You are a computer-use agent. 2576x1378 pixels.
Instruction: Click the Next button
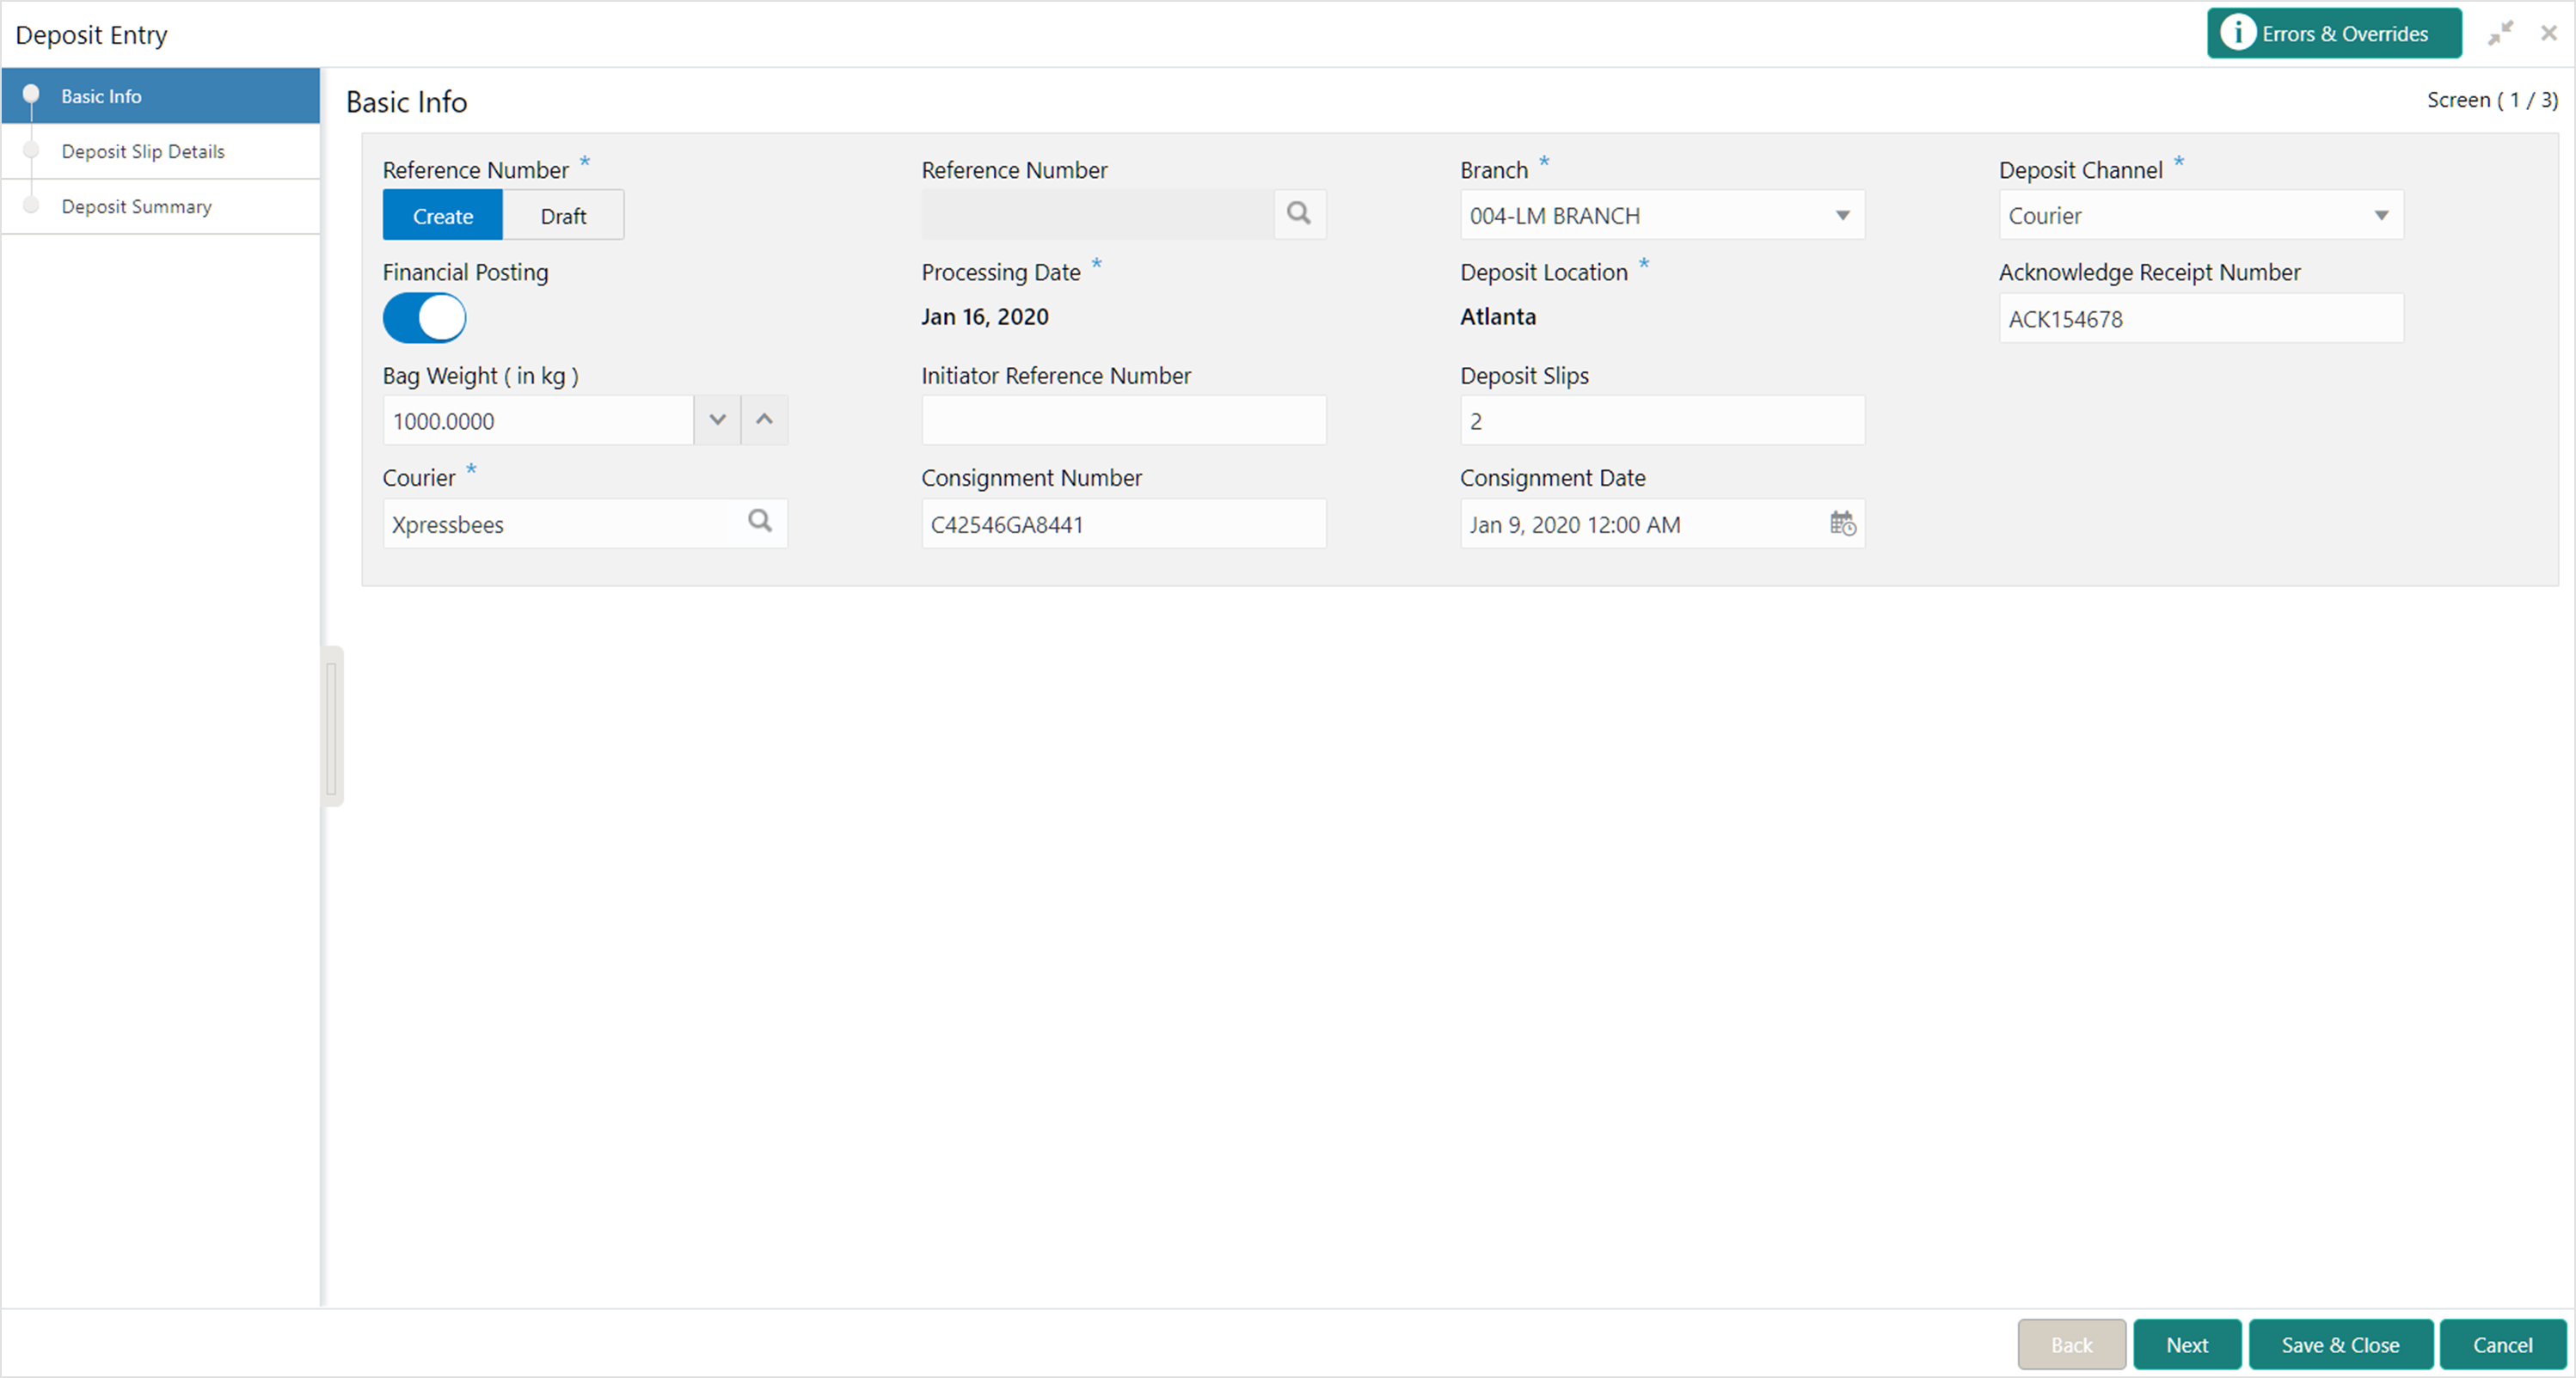pyautogui.click(x=2187, y=1345)
